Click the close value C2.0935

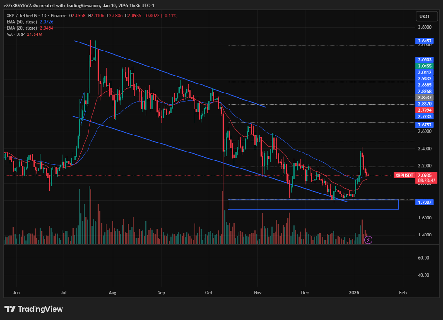point(133,16)
